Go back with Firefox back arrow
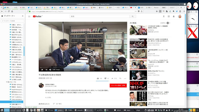Screen dimensions: 199x112 2,11
